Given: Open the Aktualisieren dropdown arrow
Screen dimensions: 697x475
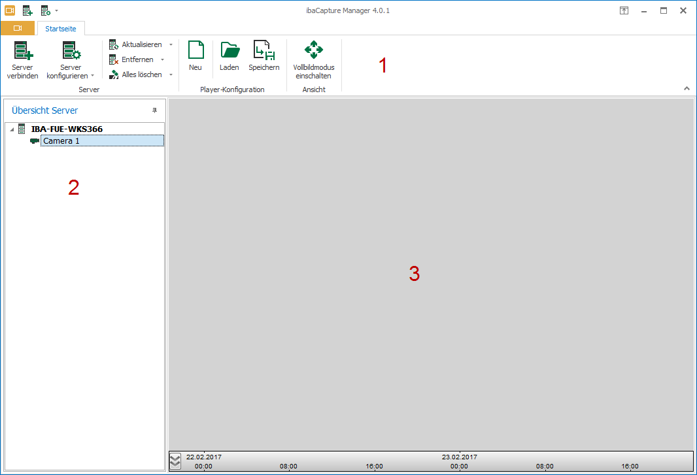Looking at the screenshot, I should pos(171,44).
